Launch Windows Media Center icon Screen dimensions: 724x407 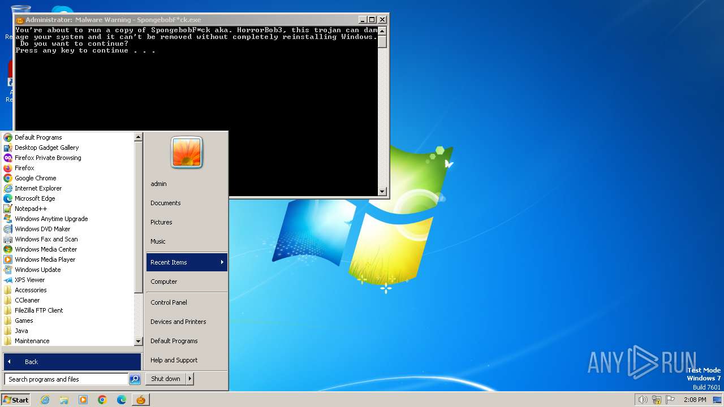click(x=8, y=249)
